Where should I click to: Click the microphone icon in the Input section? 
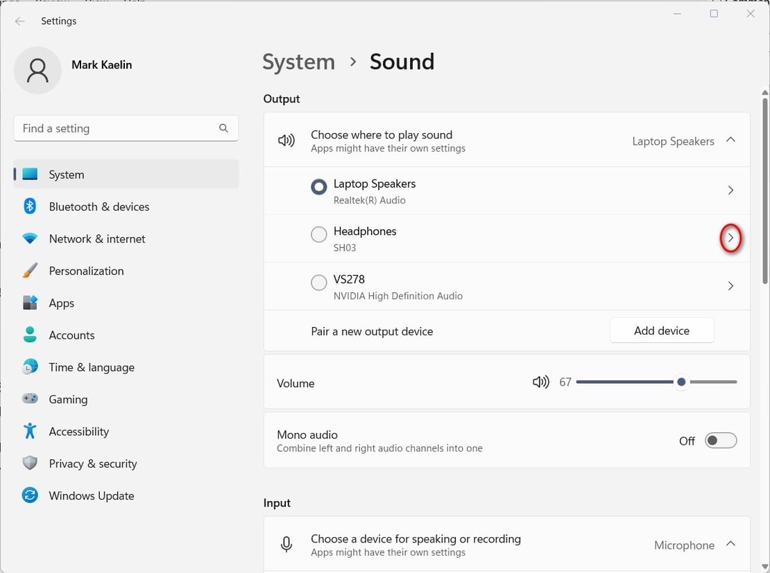286,545
